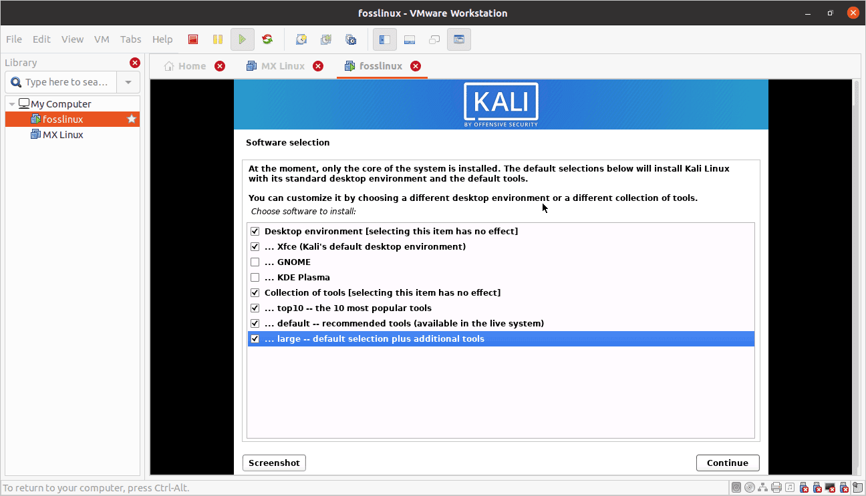This screenshot has width=866, height=496.
Task: Click the hard disk status icon
Action: click(x=736, y=488)
